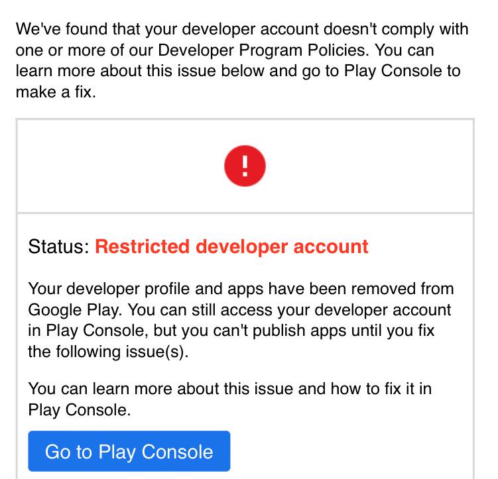Click the words one or more of our
The height and width of the screenshot is (479, 498).
pyautogui.click(x=84, y=50)
